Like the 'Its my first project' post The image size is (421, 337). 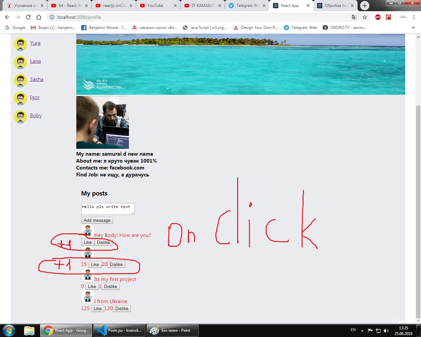coord(92,287)
